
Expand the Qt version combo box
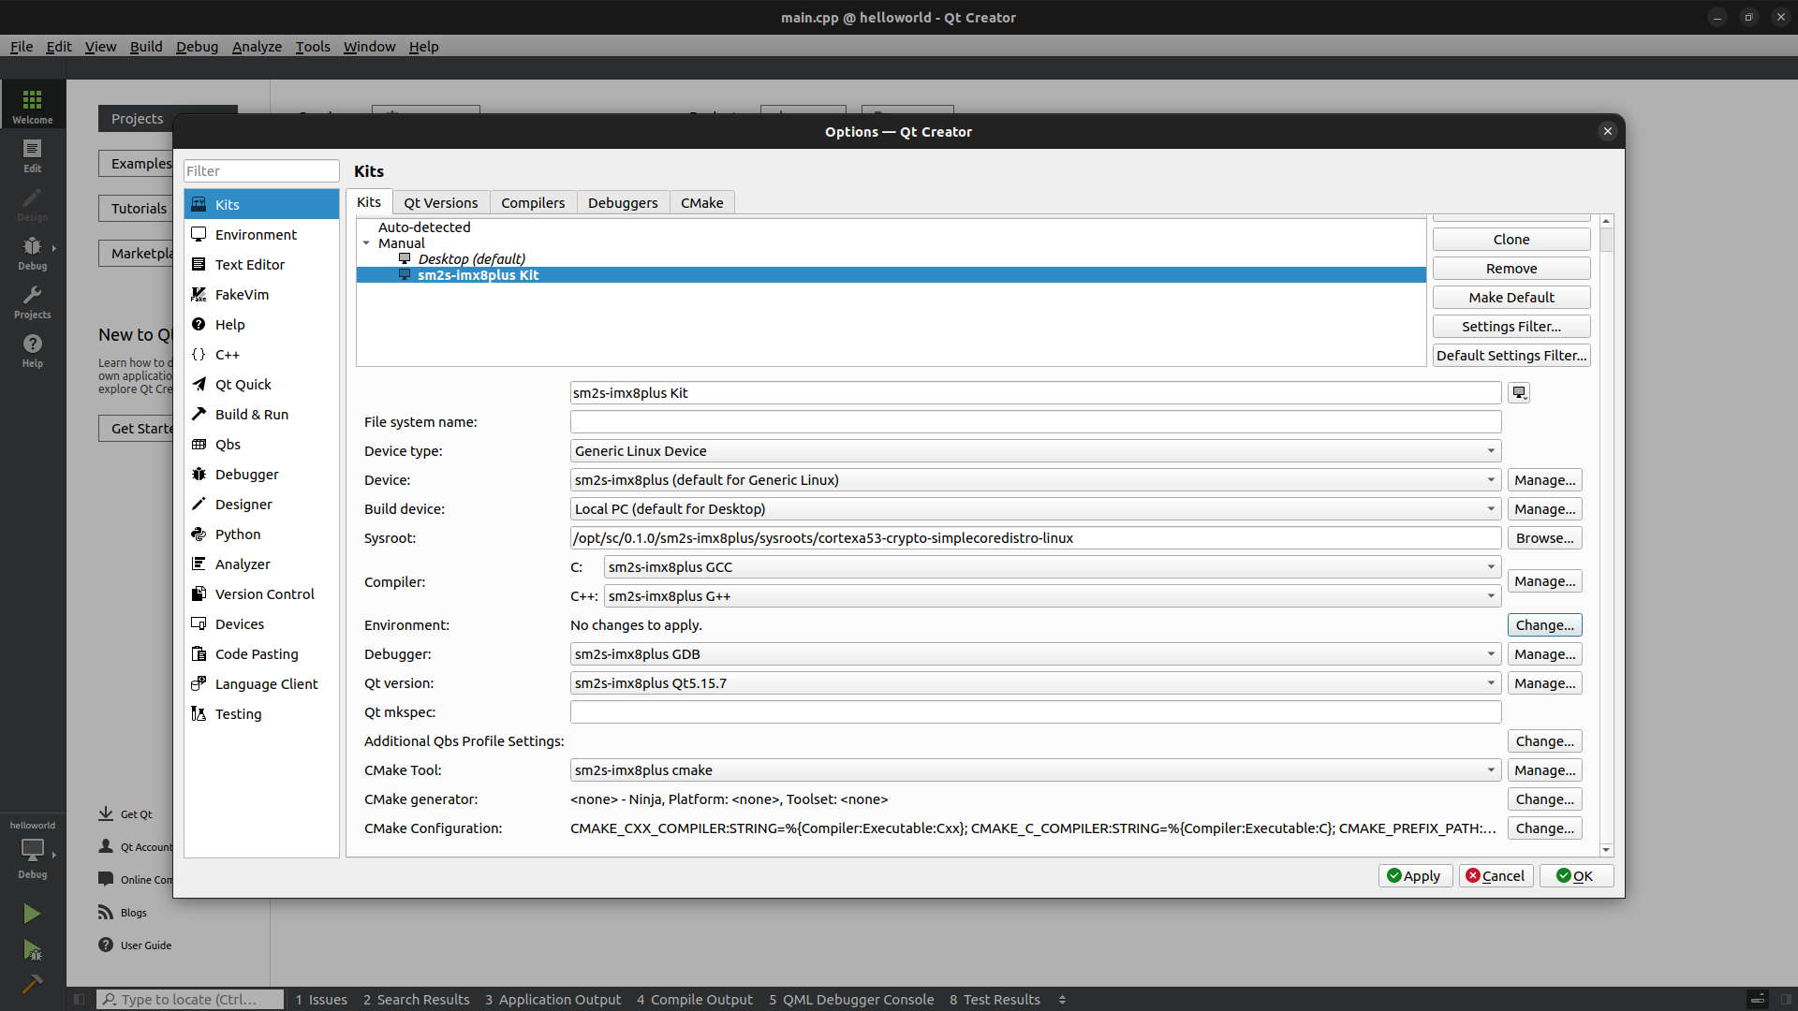1035,683
